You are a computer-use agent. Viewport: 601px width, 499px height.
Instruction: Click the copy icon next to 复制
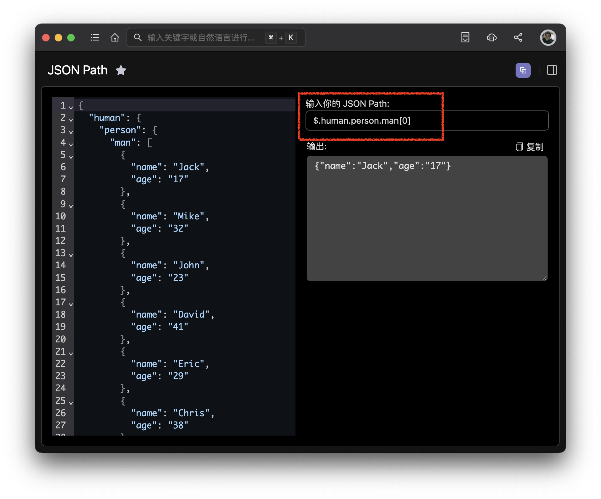tap(519, 147)
